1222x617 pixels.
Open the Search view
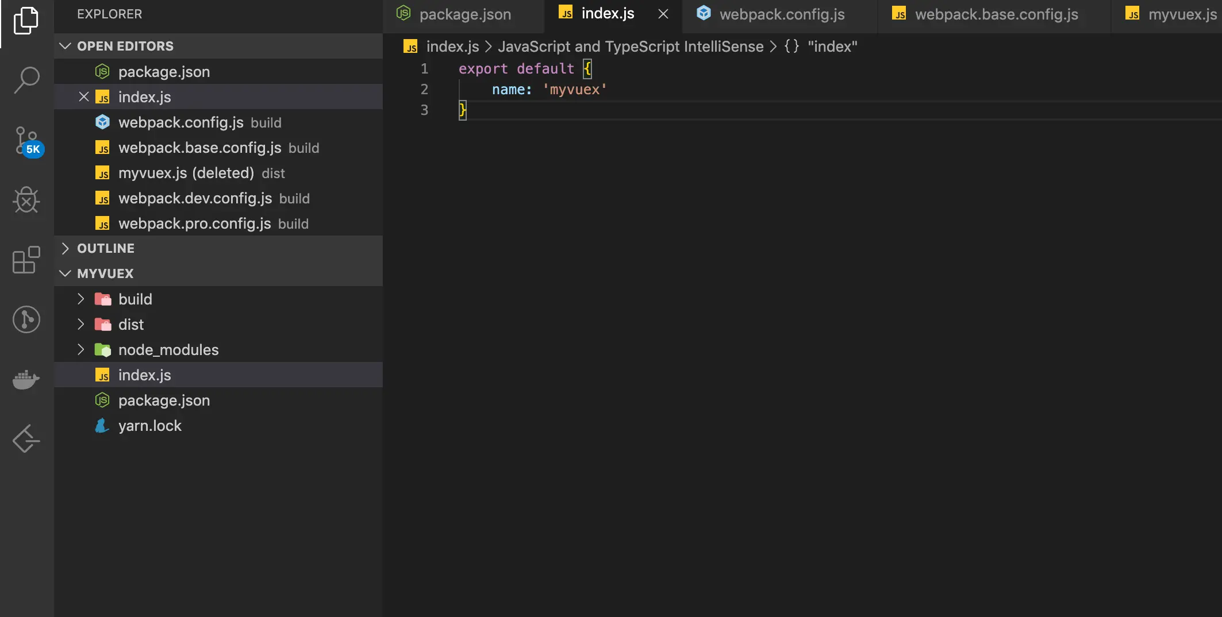[26, 80]
